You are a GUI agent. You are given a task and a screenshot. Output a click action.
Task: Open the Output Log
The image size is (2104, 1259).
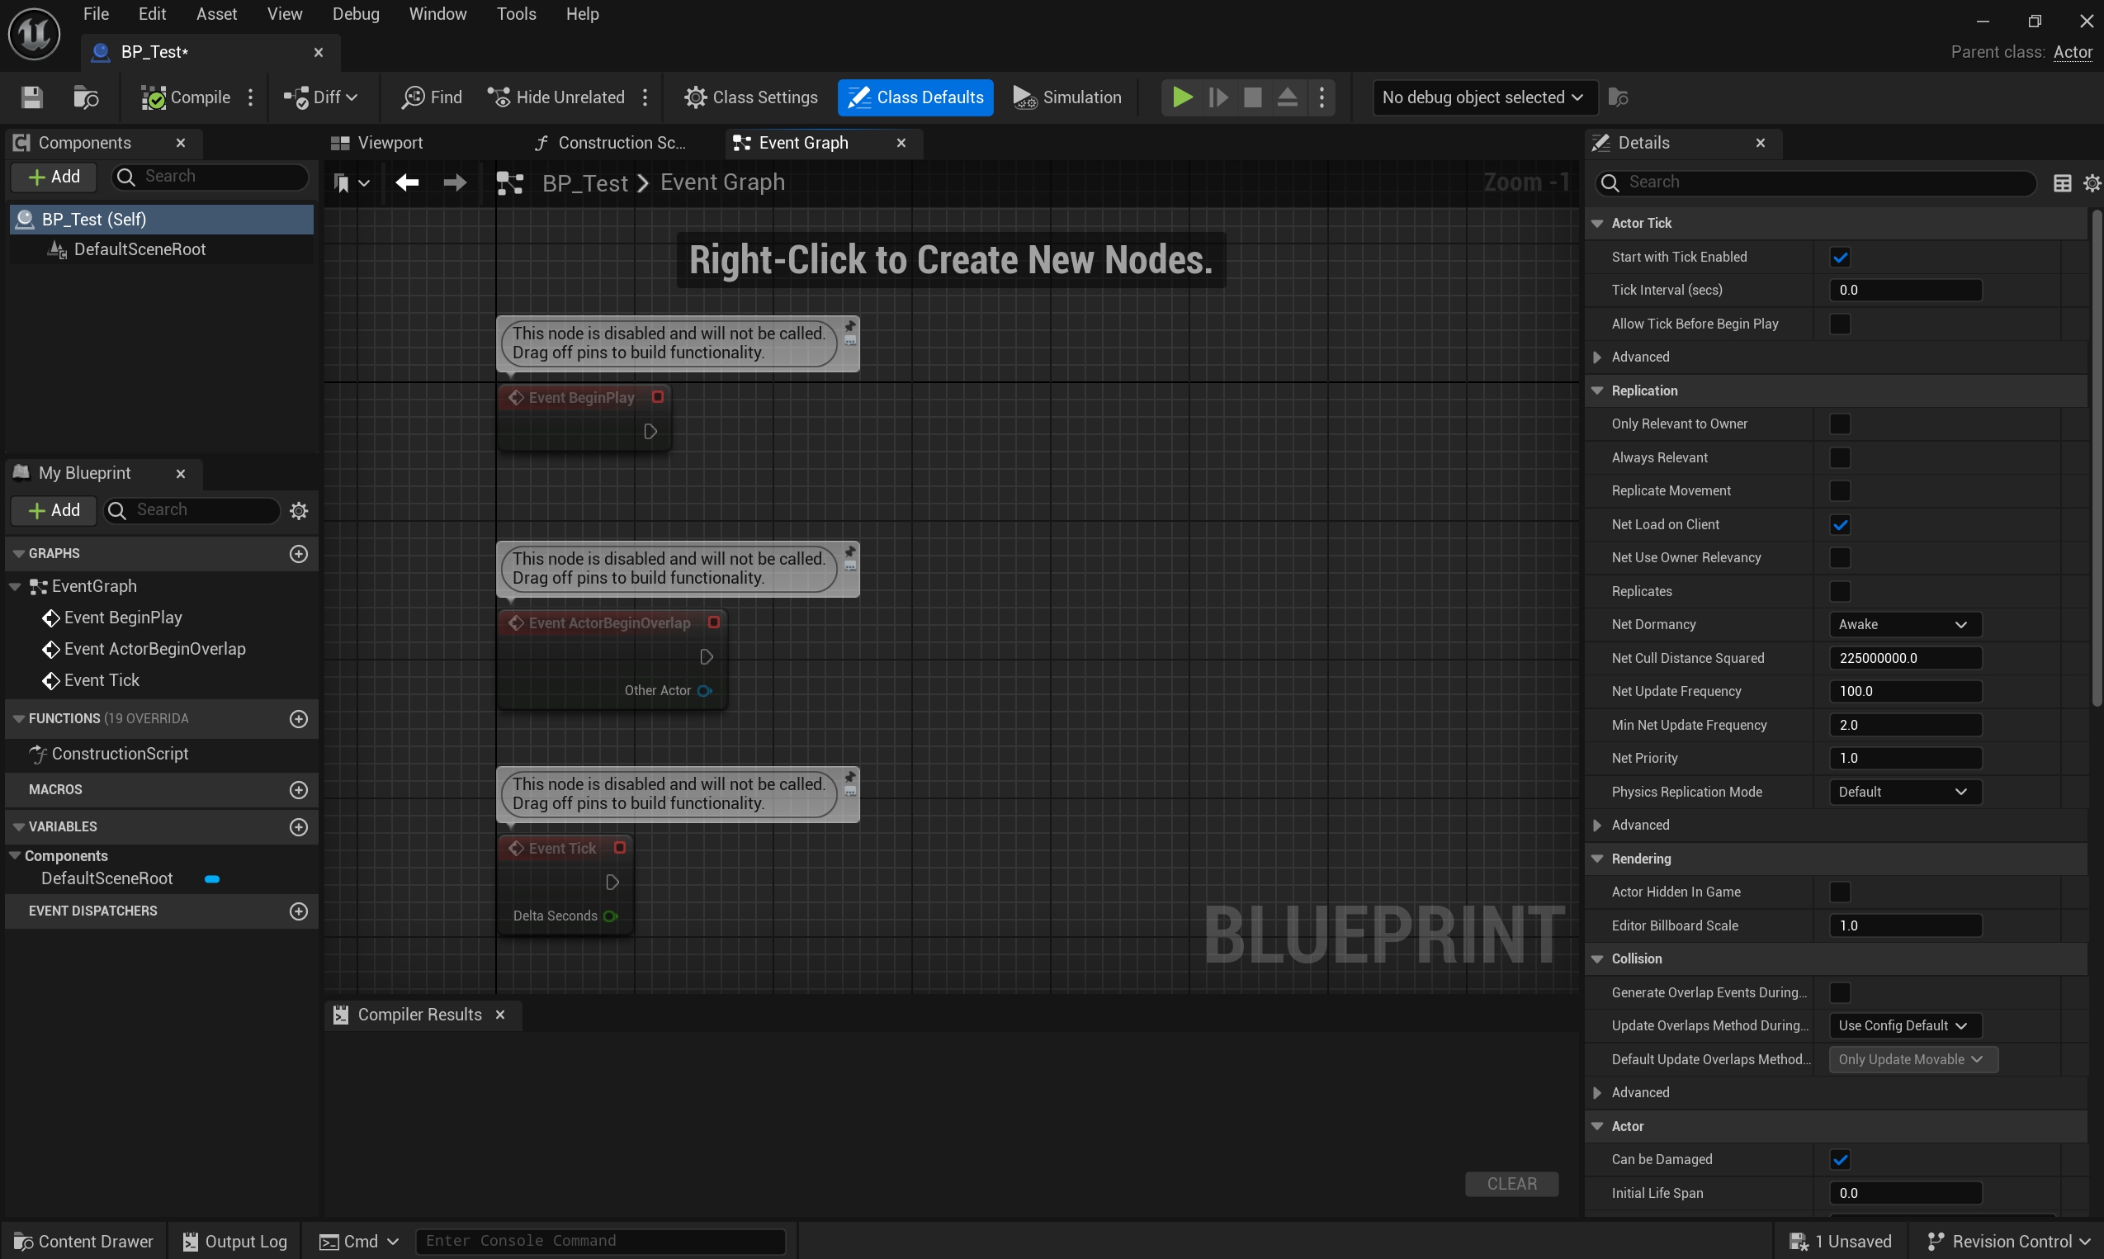pos(235,1242)
